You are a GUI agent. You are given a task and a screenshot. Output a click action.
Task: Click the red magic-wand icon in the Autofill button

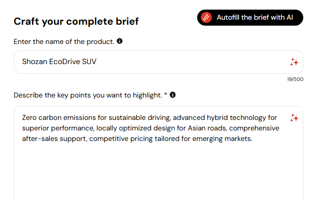pos(206,17)
